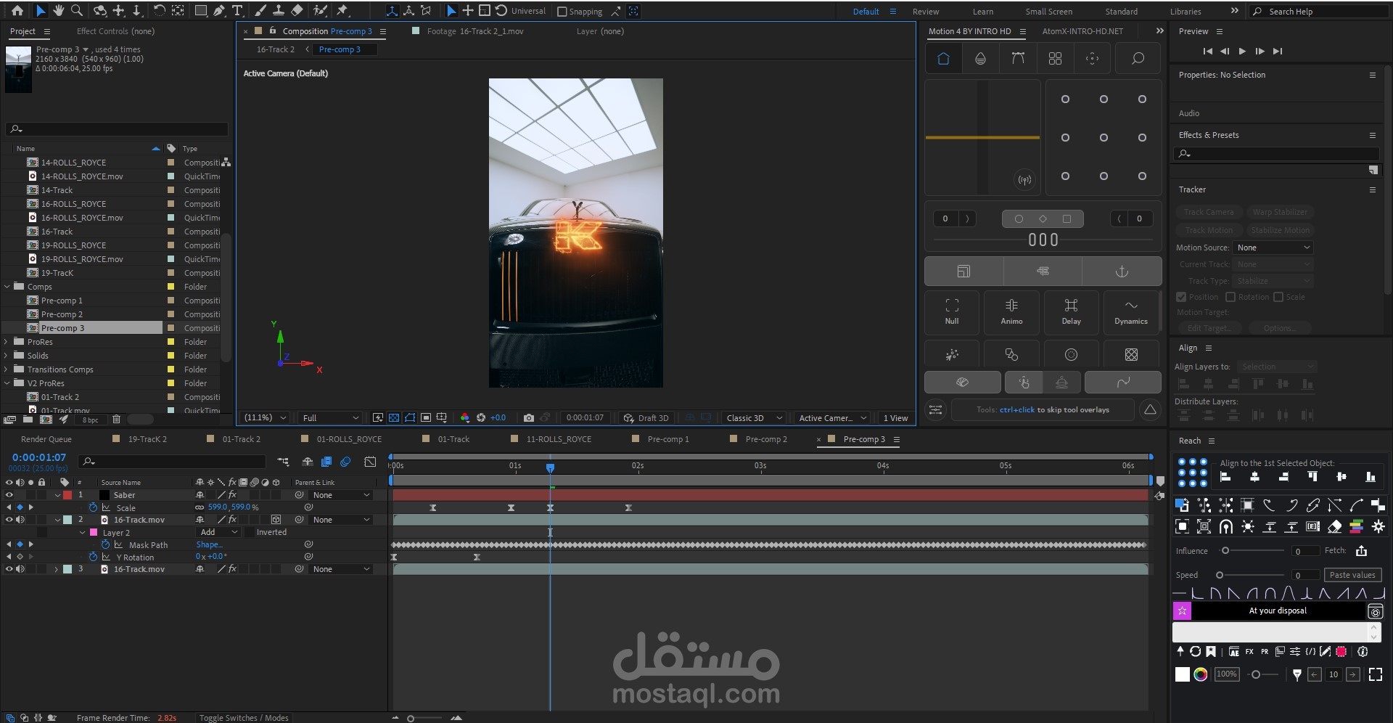The width and height of the screenshot is (1393, 723).
Task: Toggle Draft 3D in viewer
Action: 646,418
